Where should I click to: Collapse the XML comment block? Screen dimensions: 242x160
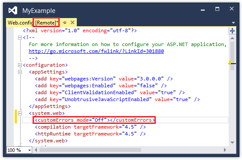tap(20, 37)
